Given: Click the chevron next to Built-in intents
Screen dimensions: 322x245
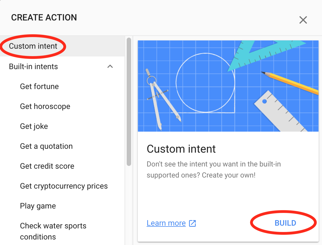Looking at the screenshot, I should pos(110,66).
